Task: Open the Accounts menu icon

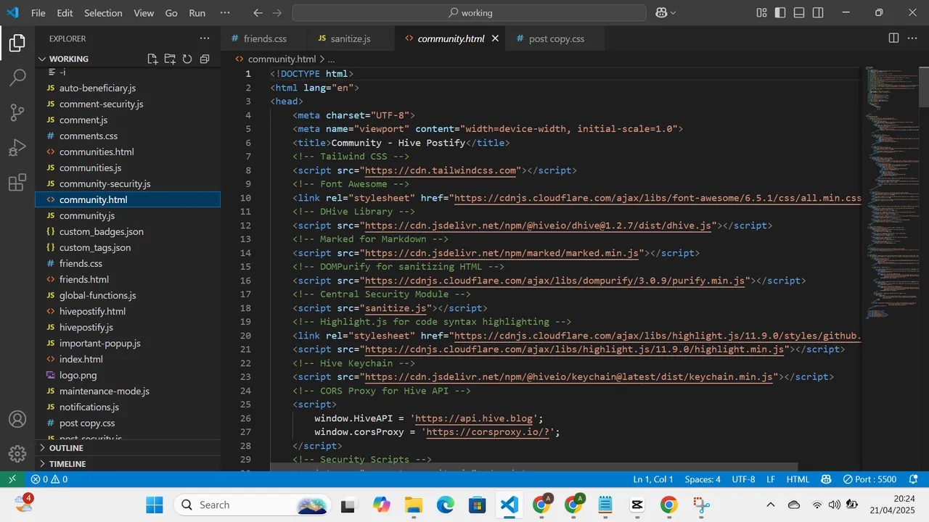Action: (x=17, y=419)
